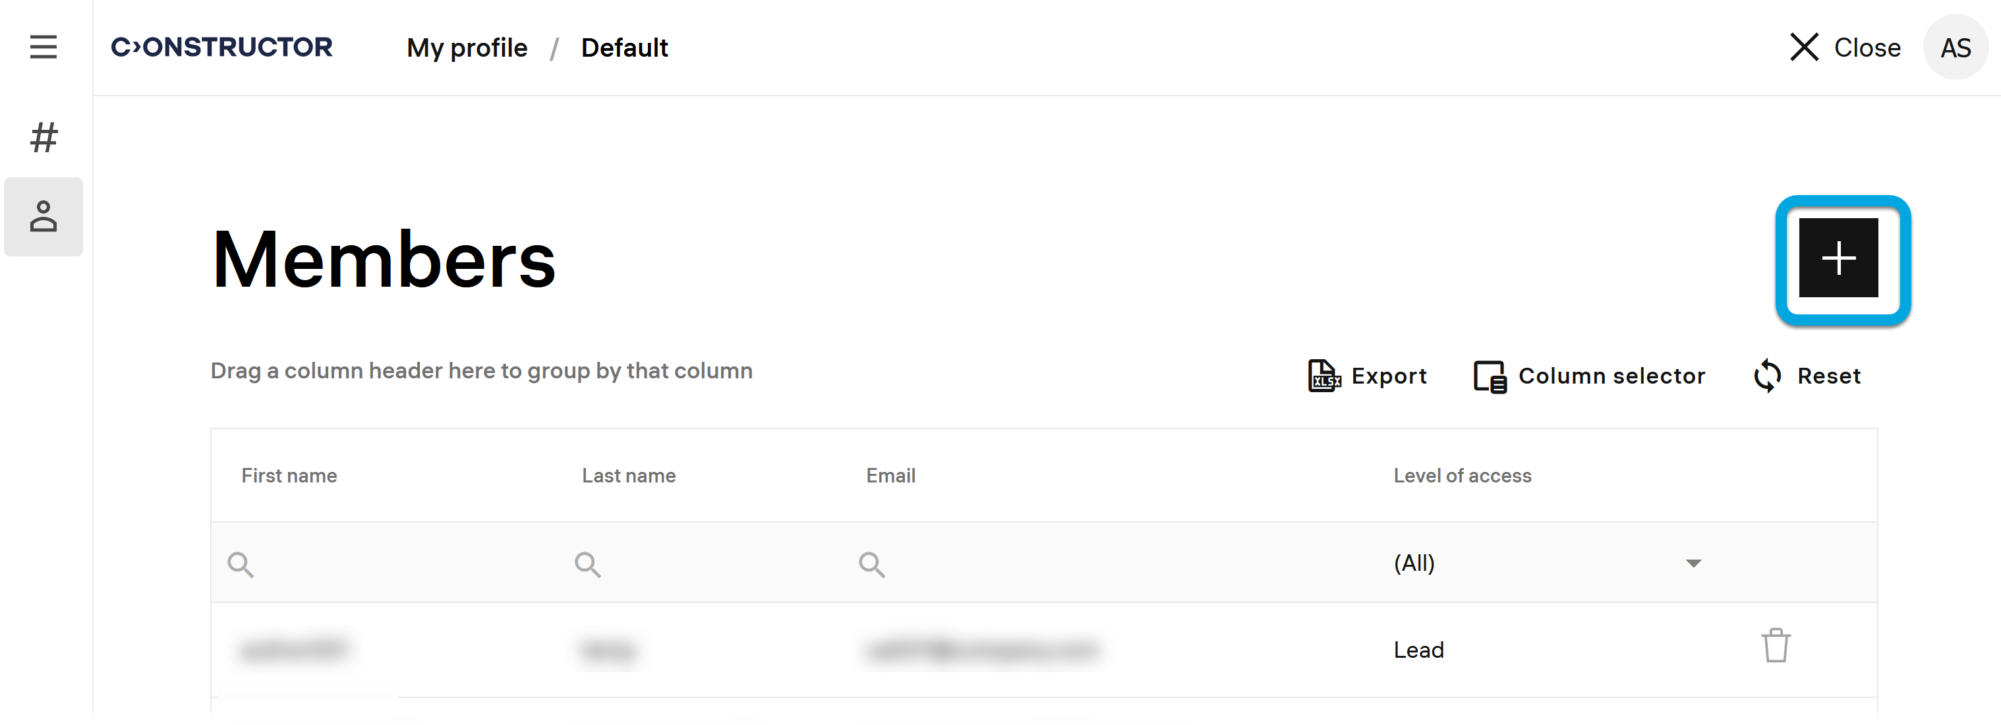This screenshot has height=725, width=2001.
Task: Sort by the Email column header
Action: click(890, 476)
